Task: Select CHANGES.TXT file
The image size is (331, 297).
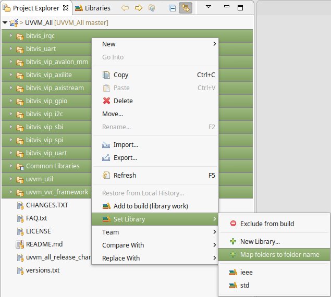Action: click(x=47, y=205)
